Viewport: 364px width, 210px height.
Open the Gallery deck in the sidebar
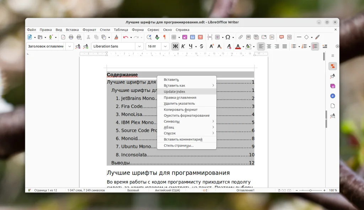(x=332, y=86)
